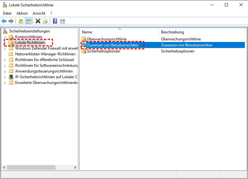Open the Aktion menu
Viewport: 248px width, 179px height.
(x=22, y=13)
